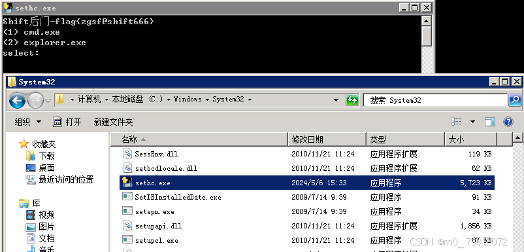This screenshot has height=252, width=524.
Task: Click the 视频 film icon
Action: (31, 215)
